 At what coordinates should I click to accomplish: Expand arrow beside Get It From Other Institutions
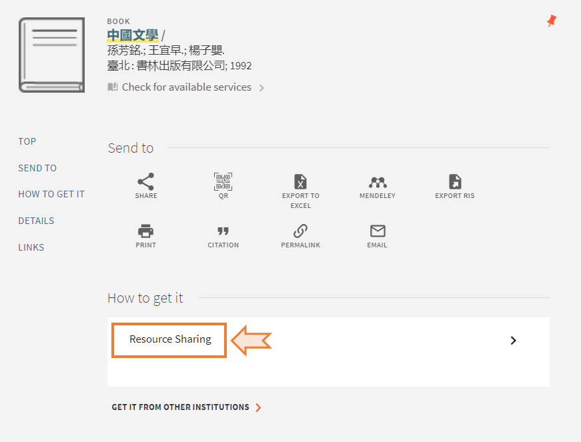[x=258, y=407]
